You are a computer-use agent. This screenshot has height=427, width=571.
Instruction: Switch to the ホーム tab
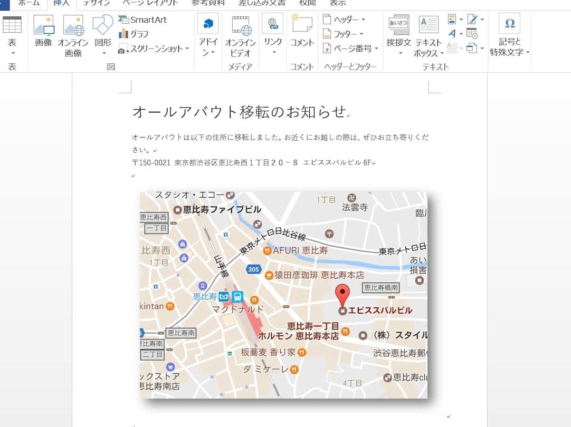tap(29, 3)
